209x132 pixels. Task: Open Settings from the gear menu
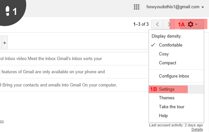tap(176, 89)
